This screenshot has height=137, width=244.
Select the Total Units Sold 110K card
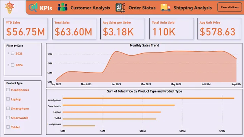click(172, 29)
